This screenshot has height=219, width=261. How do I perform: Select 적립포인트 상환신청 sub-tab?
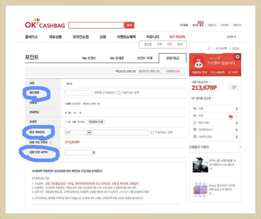[125, 71]
